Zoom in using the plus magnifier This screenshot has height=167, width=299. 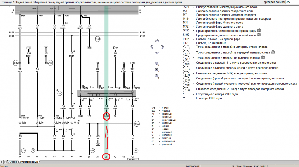pyautogui.click(x=157, y=70)
